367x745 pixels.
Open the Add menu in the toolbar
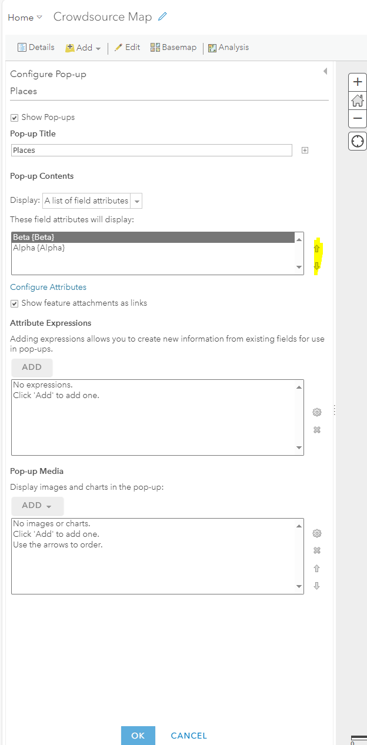[x=82, y=47]
